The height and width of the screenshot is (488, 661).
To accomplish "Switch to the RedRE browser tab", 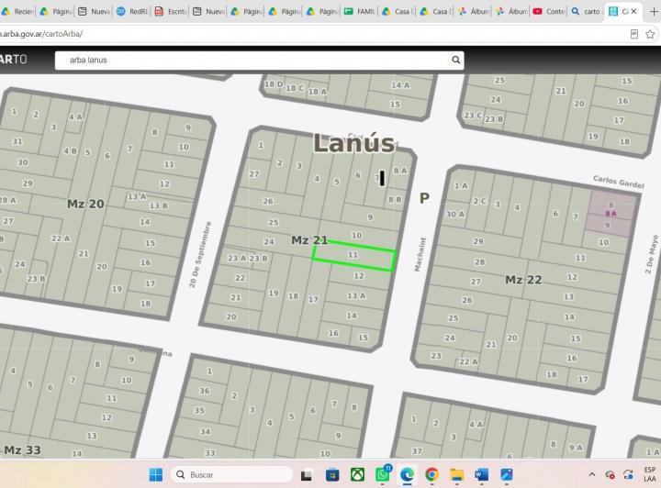I will click(x=133, y=11).
